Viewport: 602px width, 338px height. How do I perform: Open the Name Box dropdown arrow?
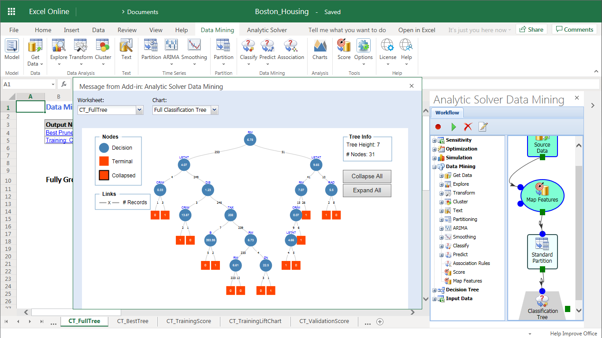coord(52,84)
